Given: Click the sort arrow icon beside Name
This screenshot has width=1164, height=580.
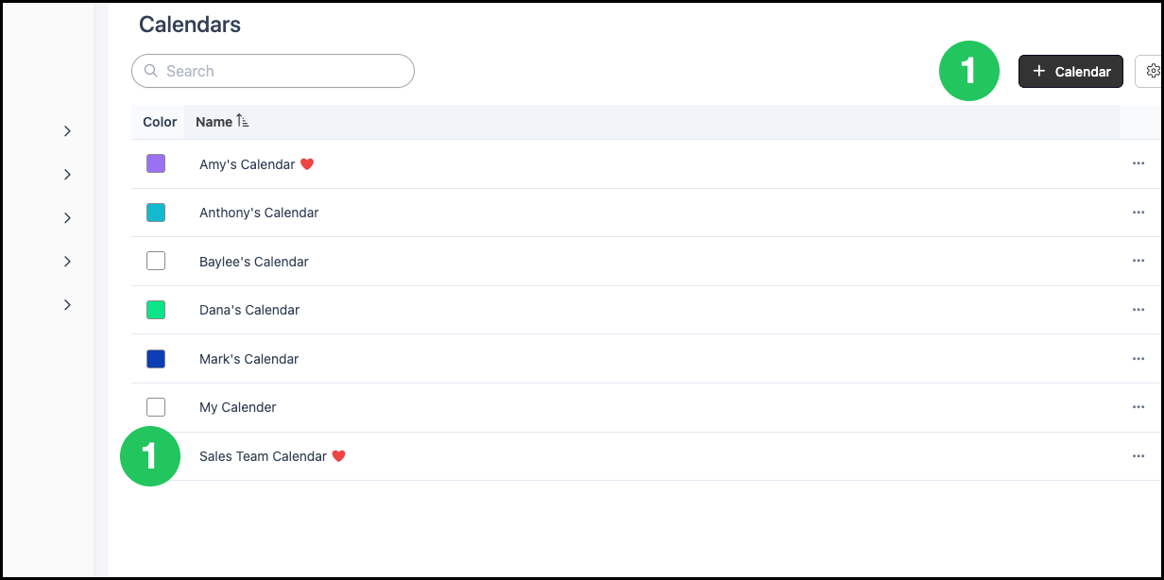Looking at the screenshot, I should [243, 121].
